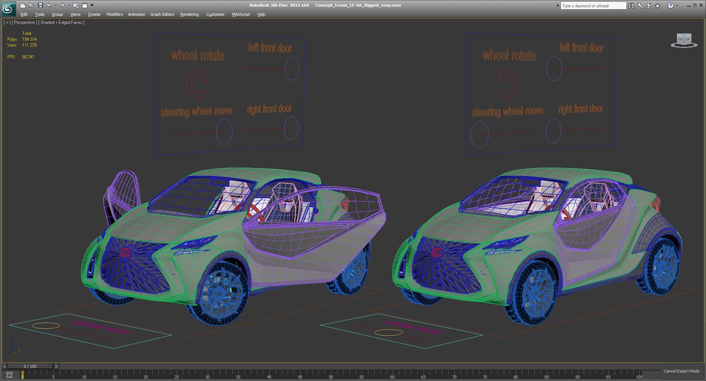The image size is (706, 381).
Task: Click the 'left front door' label in right panel
Action: 581,48
